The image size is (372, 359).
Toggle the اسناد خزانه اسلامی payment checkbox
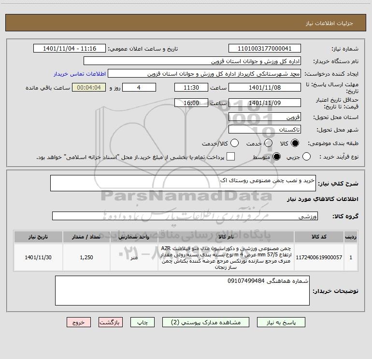click(x=230, y=157)
